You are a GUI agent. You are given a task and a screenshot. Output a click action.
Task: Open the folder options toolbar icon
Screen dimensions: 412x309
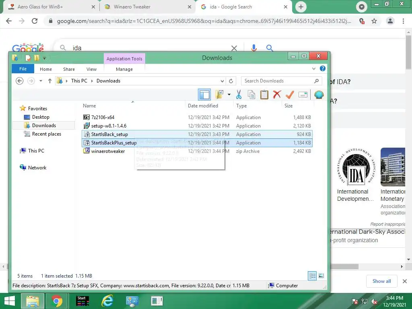(219, 95)
